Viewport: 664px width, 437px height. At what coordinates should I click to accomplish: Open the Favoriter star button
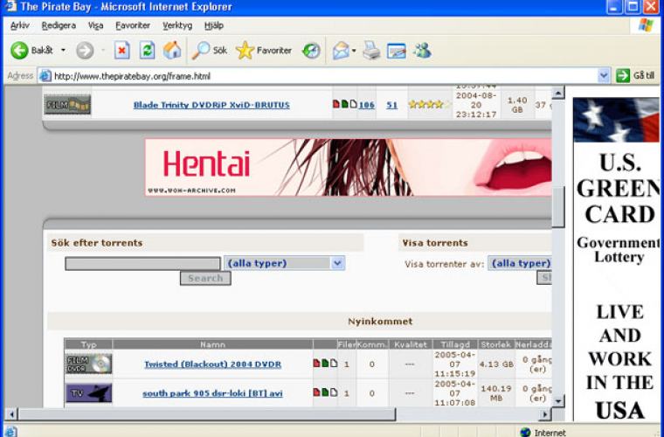pyautogui.click(x=264, y=51)
